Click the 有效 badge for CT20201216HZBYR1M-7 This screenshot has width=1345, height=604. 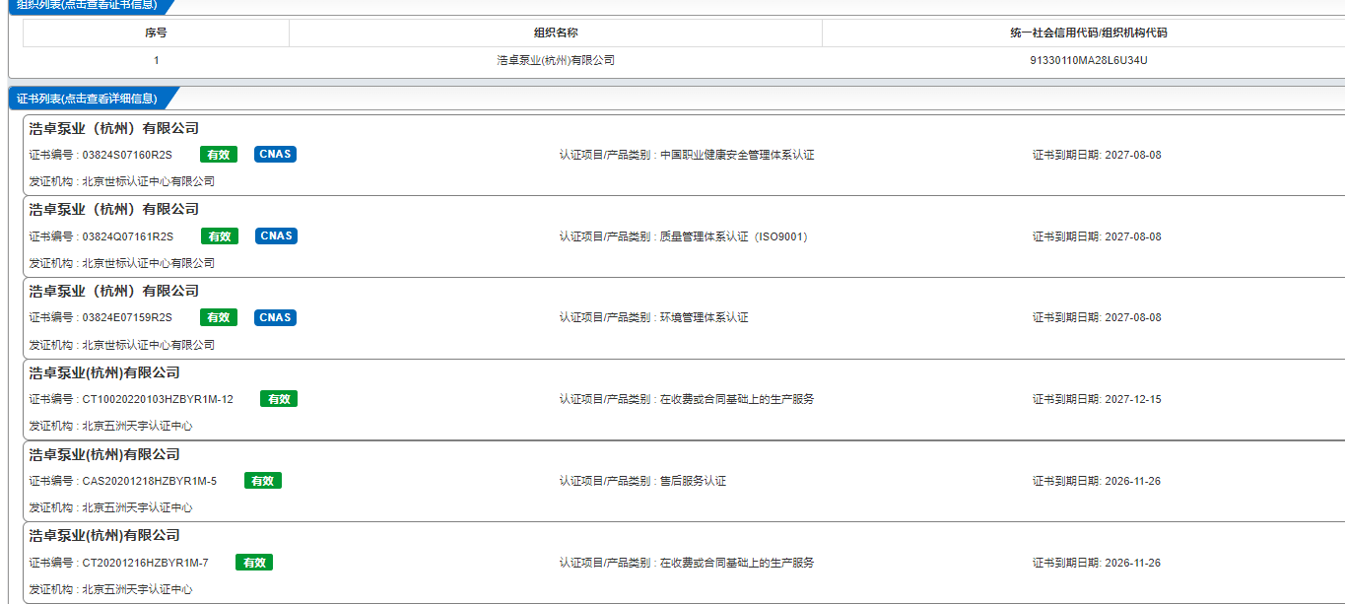(254, 563)
